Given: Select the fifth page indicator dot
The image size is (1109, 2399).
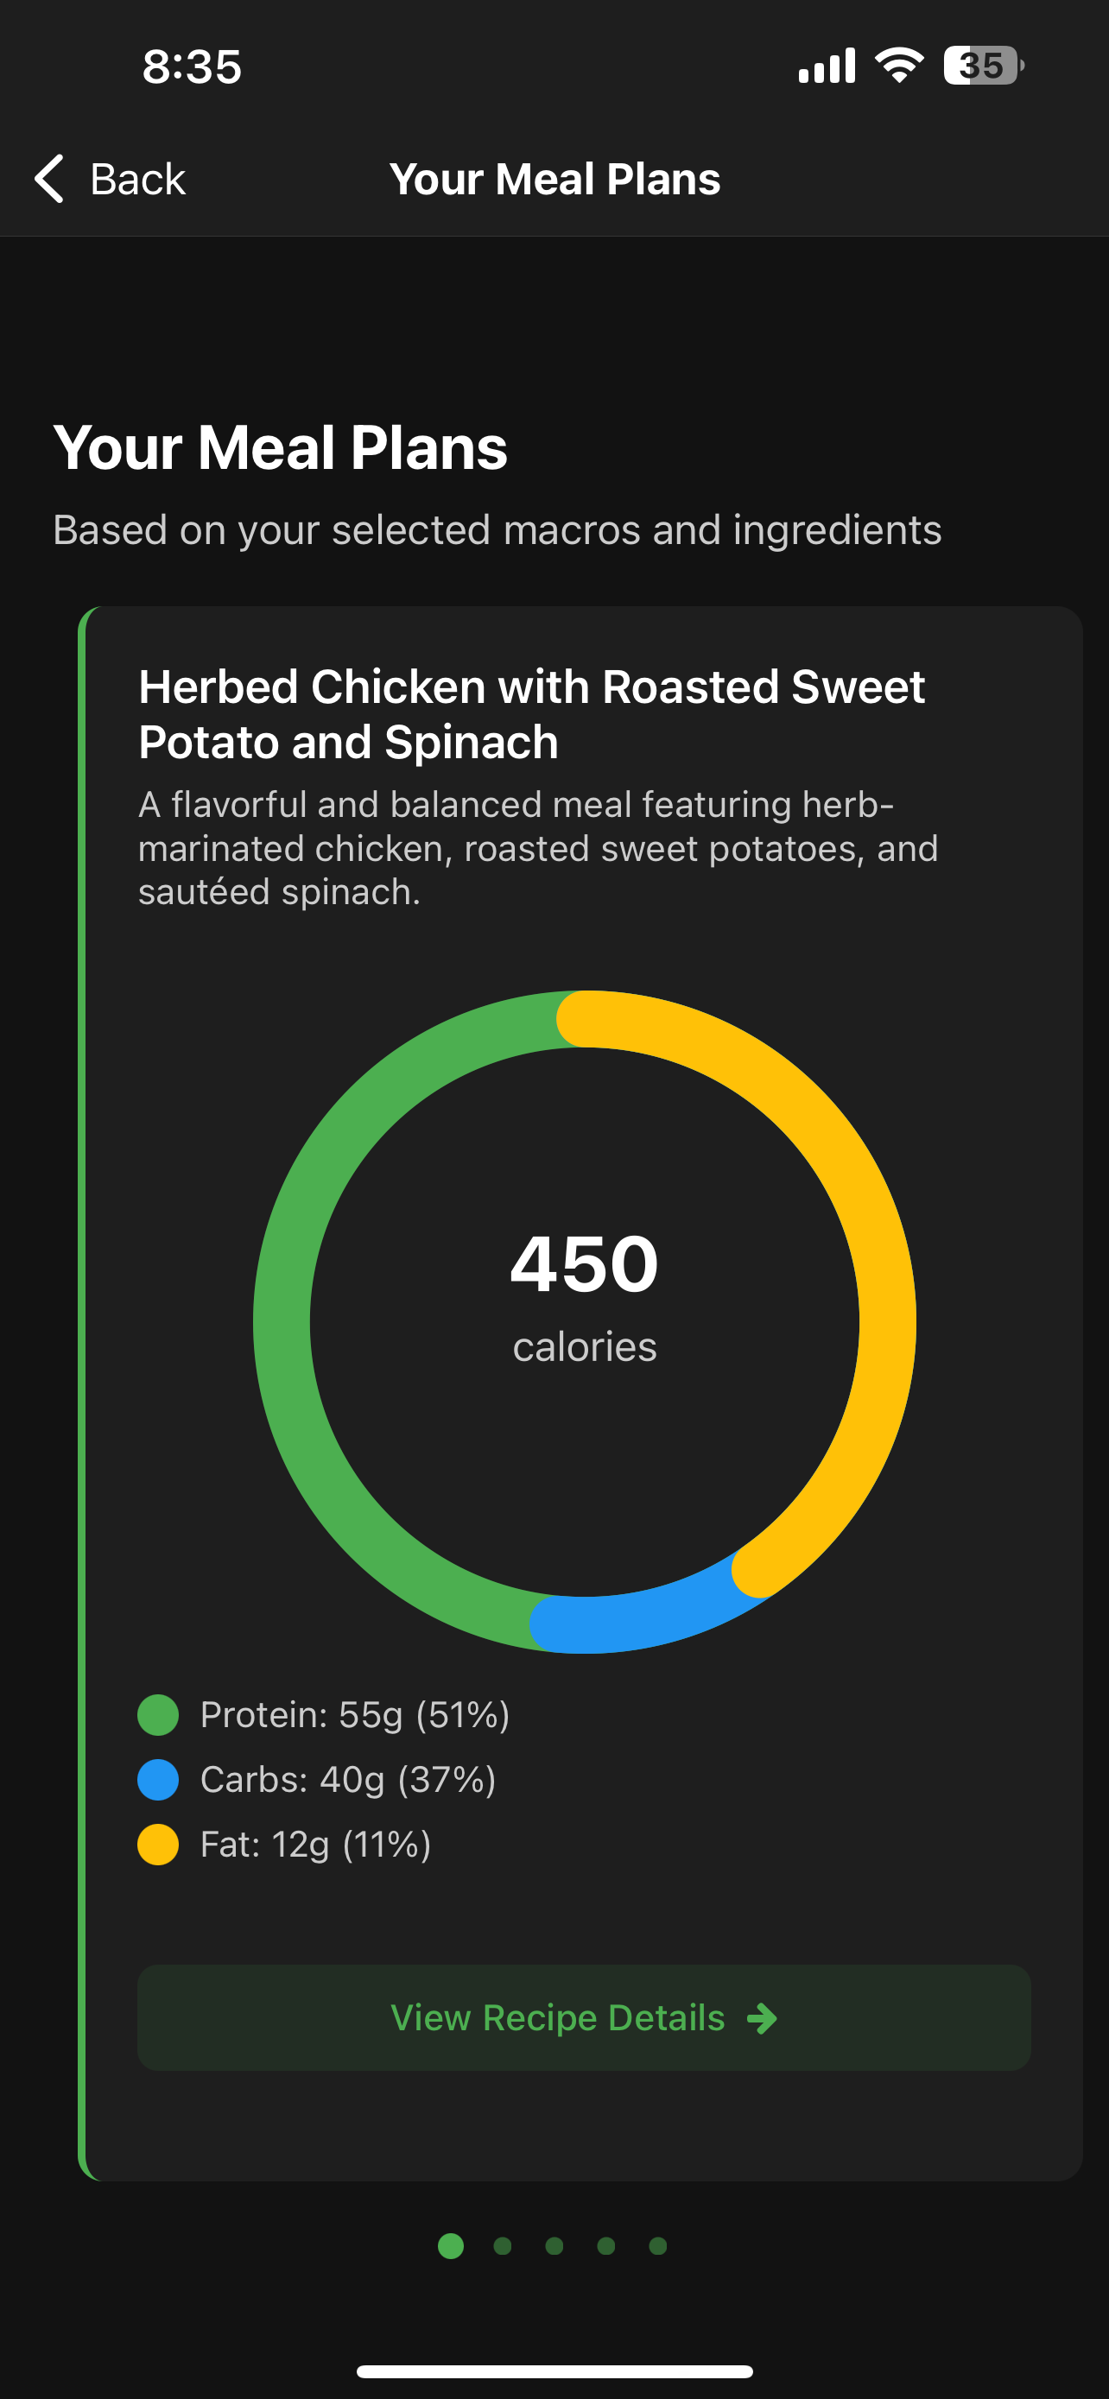Looking at the screenshot, I should click(658, 2246).
